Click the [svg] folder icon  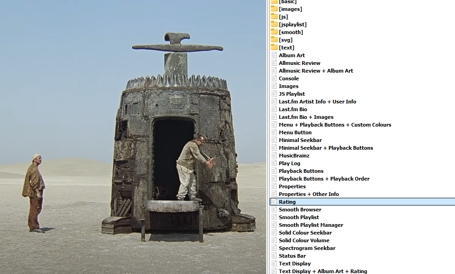coord(274,40)
